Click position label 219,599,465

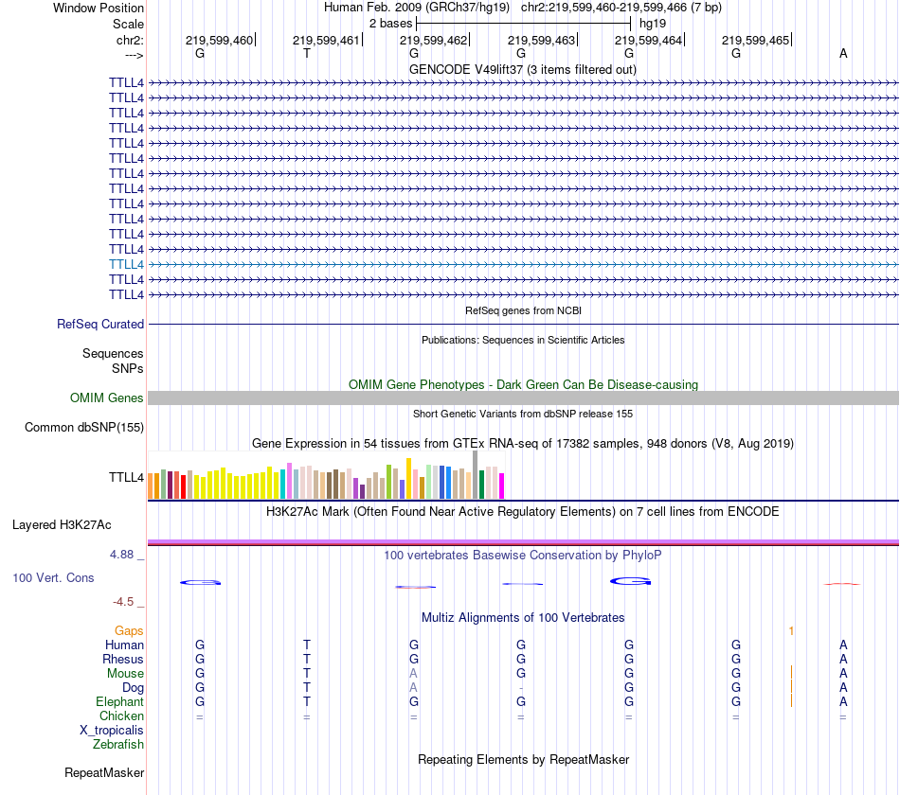755,40
